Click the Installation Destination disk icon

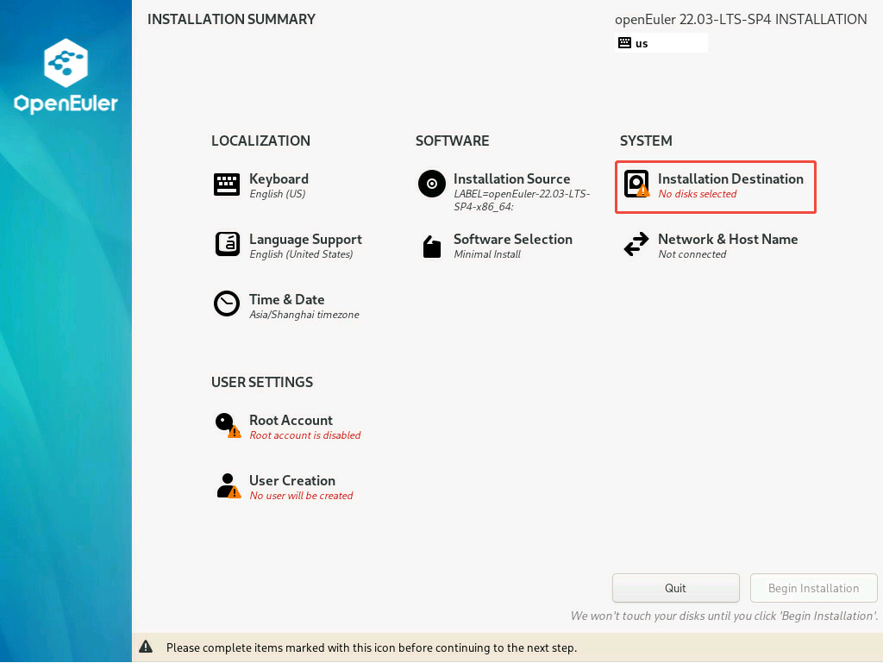tap(636, 184)
